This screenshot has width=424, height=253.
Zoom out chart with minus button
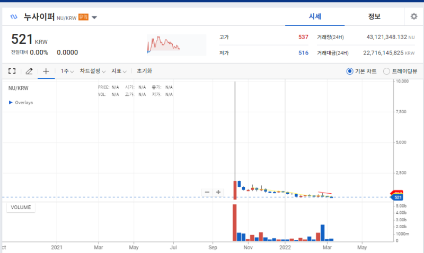207,192
